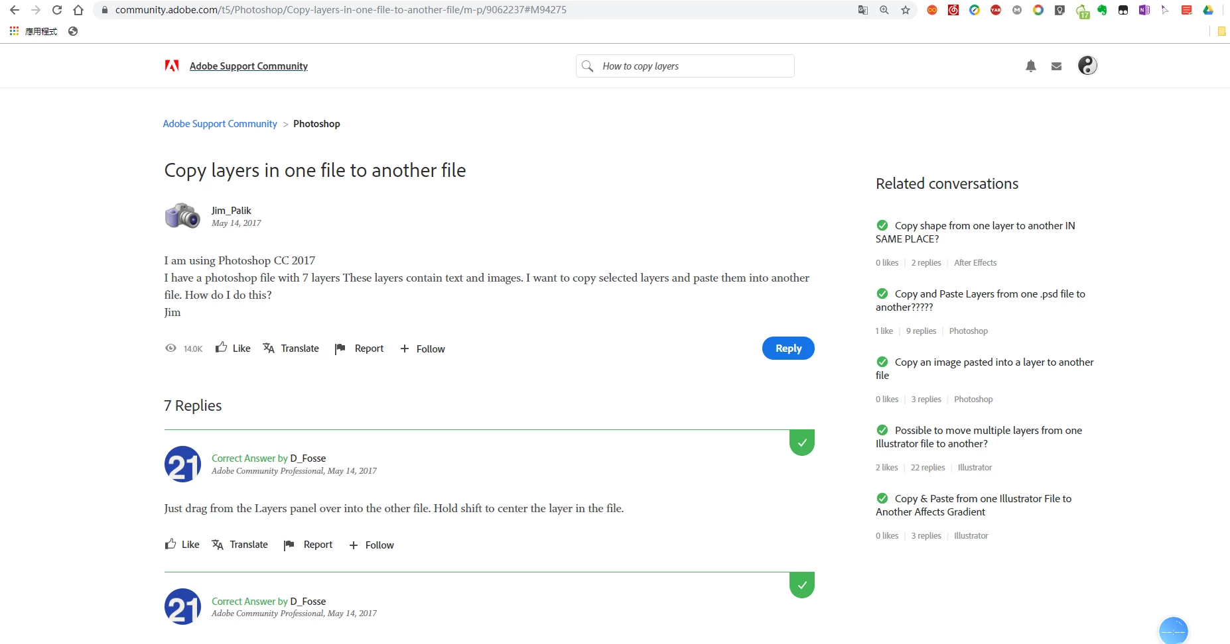The height and width of the screenshot is (644, 1230).
Task: Click Report label on first reply
Action: [x=318, y=545]
